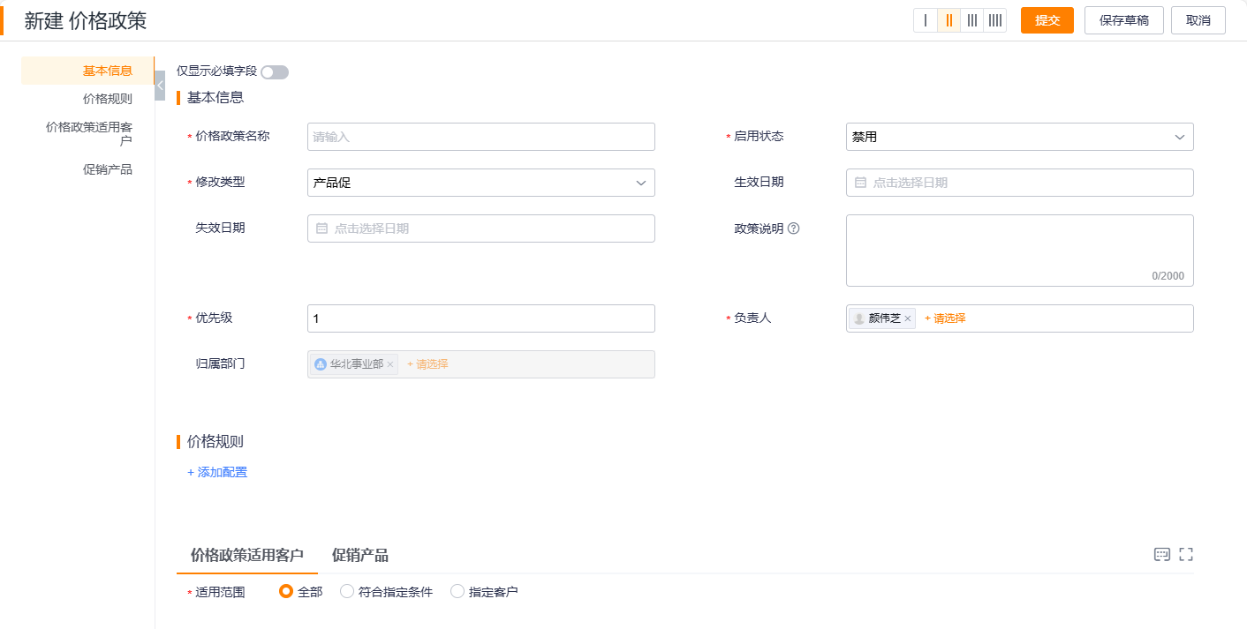This screenshot has height=629, width=1247.
Task: Switch to four-column layout icon
Action: coord(994,20)
